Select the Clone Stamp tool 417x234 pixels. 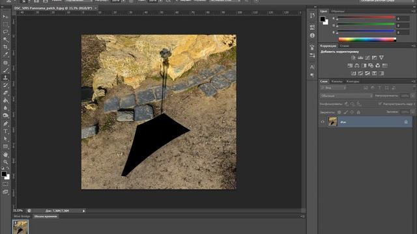pos(5,78)
